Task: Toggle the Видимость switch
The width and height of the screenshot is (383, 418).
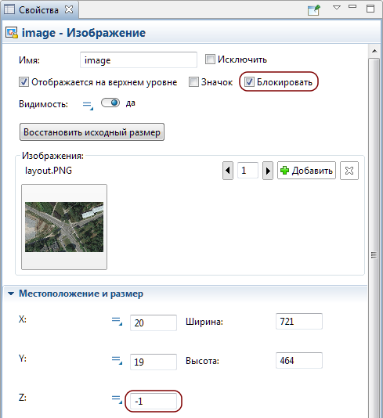Action: coord(110,103)
